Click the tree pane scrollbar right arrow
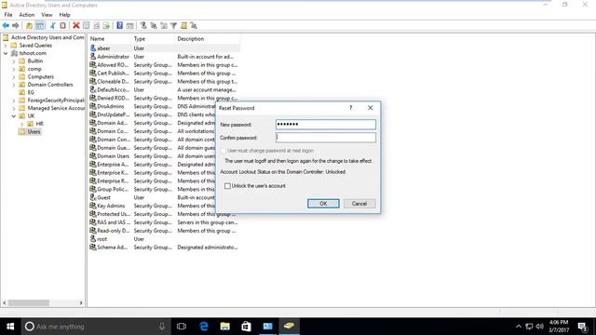Image resolution: width=596 pixels, height=335 pixels. 81,302
